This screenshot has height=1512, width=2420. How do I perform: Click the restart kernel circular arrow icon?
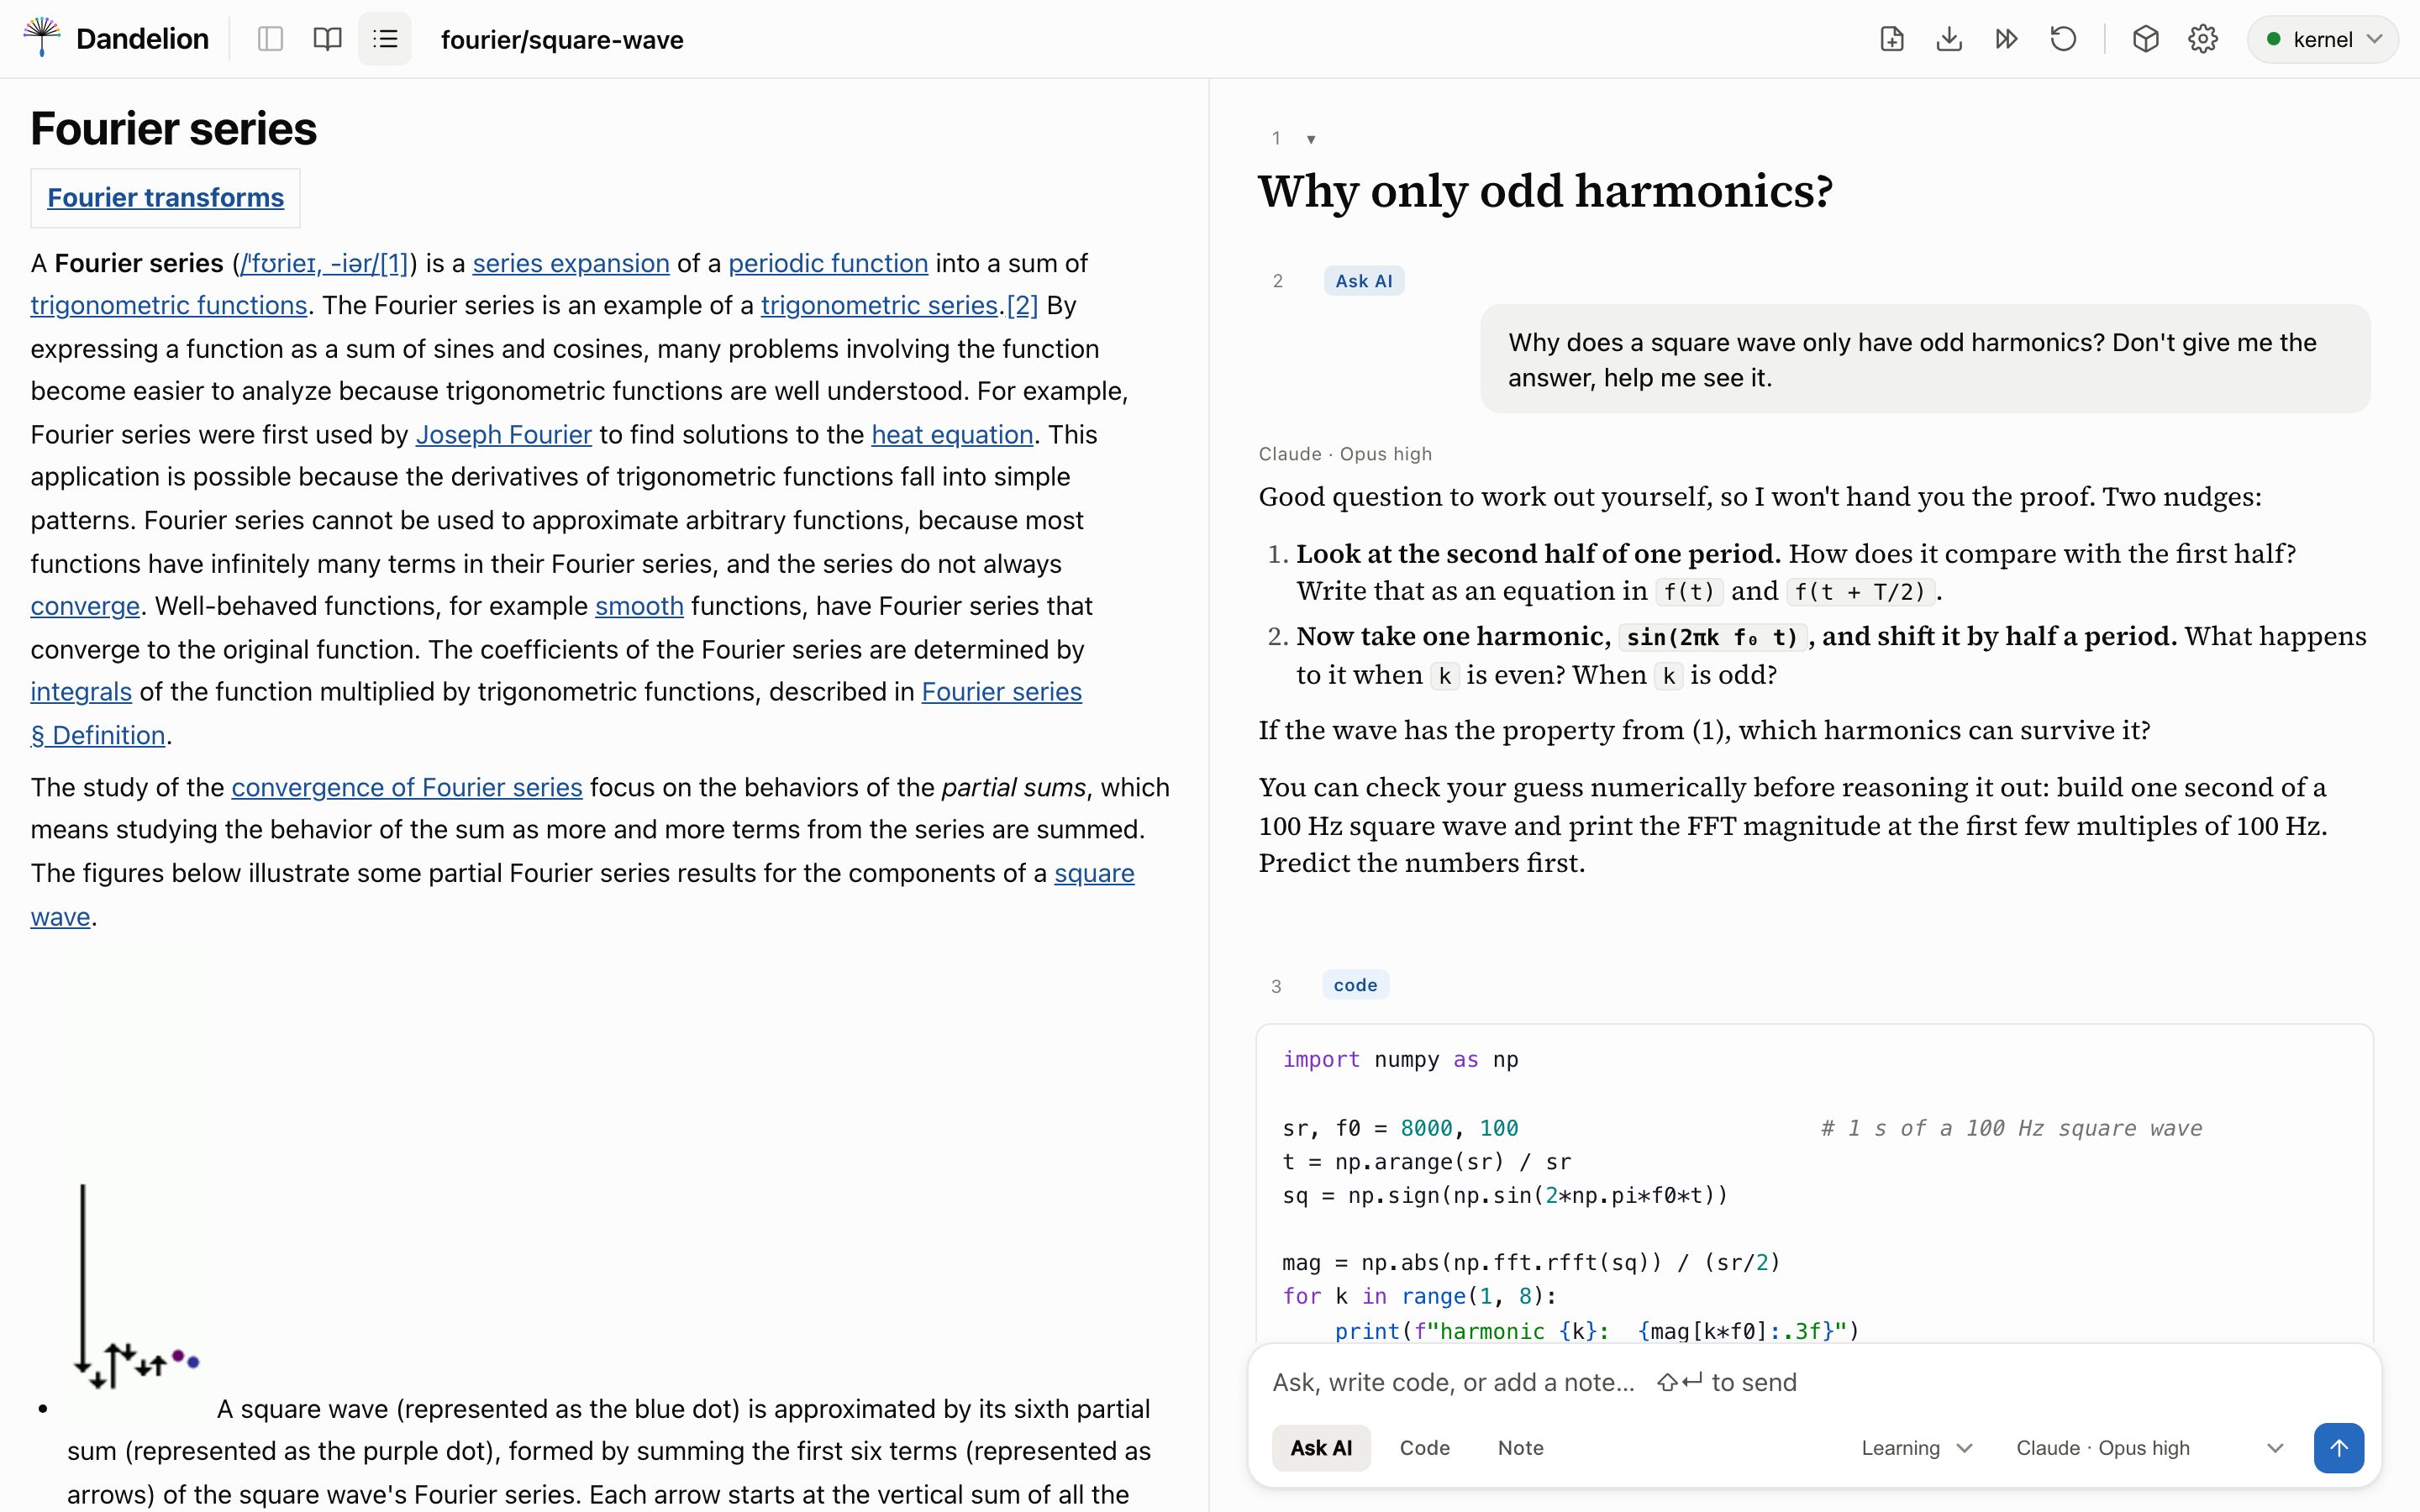(2063, 39)
